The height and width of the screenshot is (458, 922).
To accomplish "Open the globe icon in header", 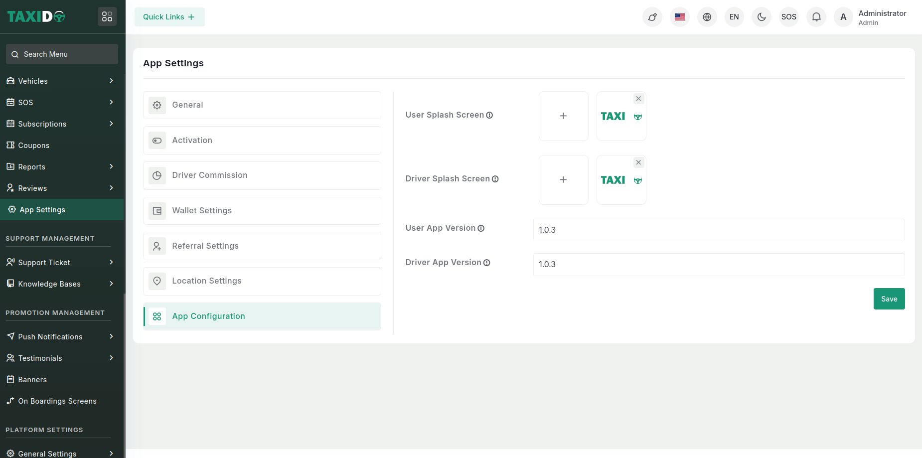I will [707, 17].
